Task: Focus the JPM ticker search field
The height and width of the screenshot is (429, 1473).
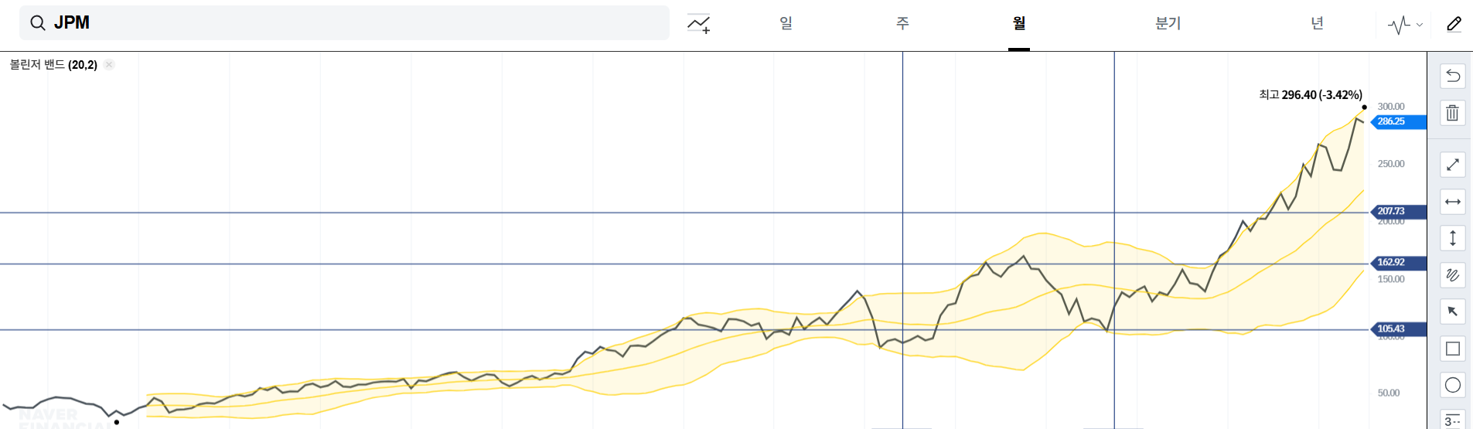Action: click(344, 23)
